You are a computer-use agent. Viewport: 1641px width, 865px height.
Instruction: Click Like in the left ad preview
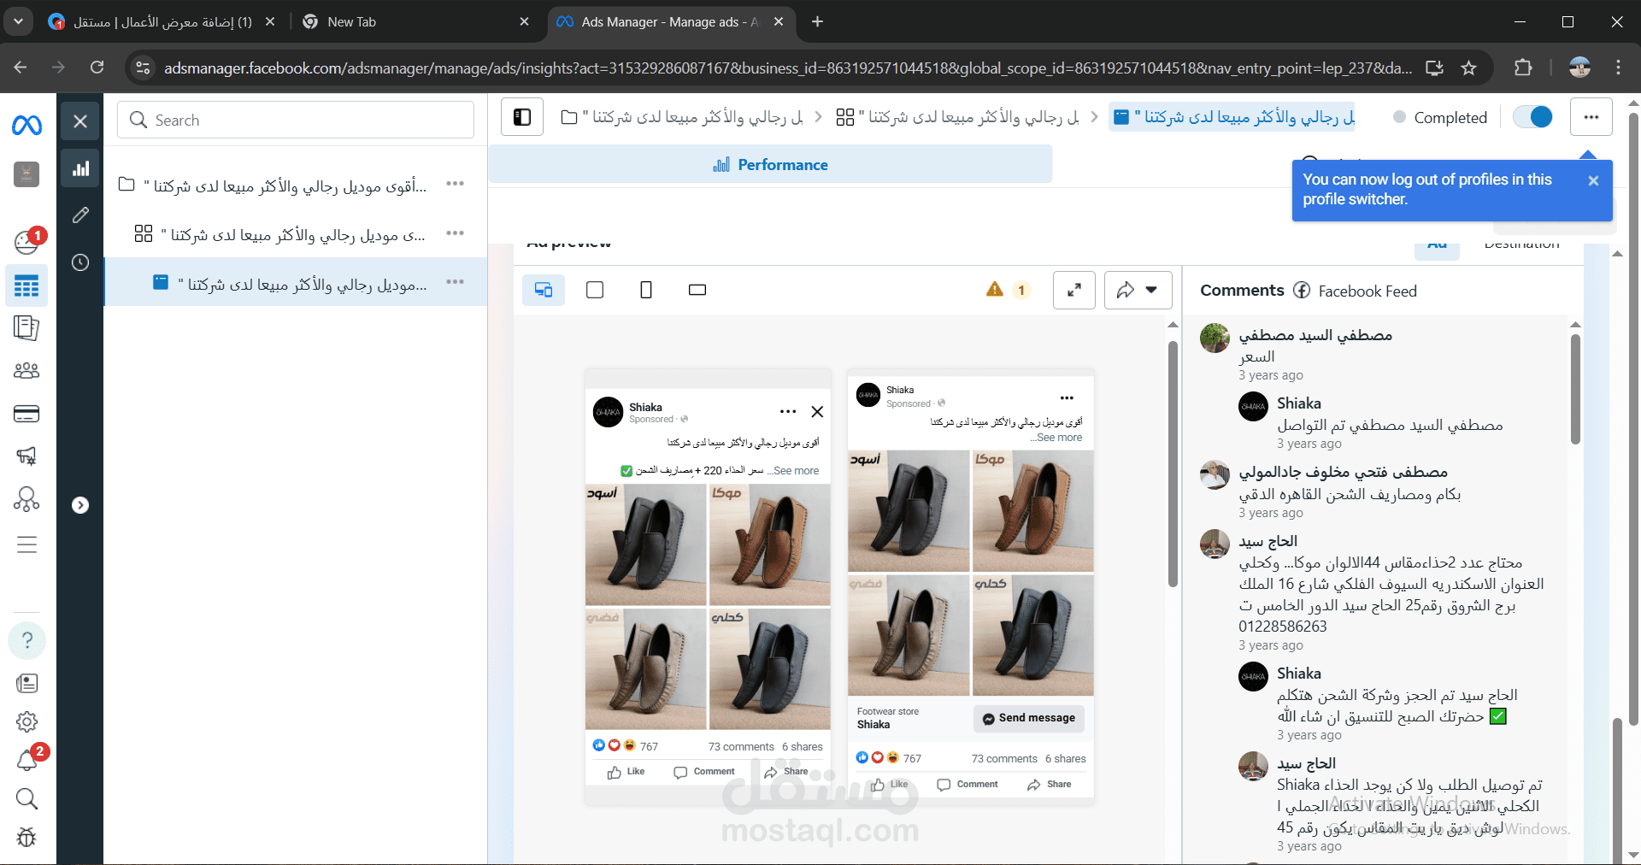pyautogui.click(x=626, y=772)
